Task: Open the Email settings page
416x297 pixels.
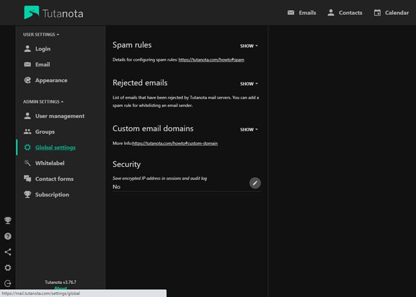Action: [42, 64]
